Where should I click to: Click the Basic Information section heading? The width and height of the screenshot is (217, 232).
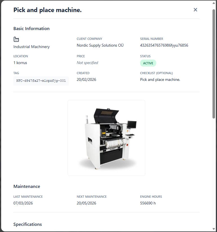[x=32, y=29]
